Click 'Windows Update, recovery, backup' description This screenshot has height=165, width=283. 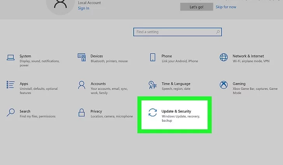[x=181, y=118]
